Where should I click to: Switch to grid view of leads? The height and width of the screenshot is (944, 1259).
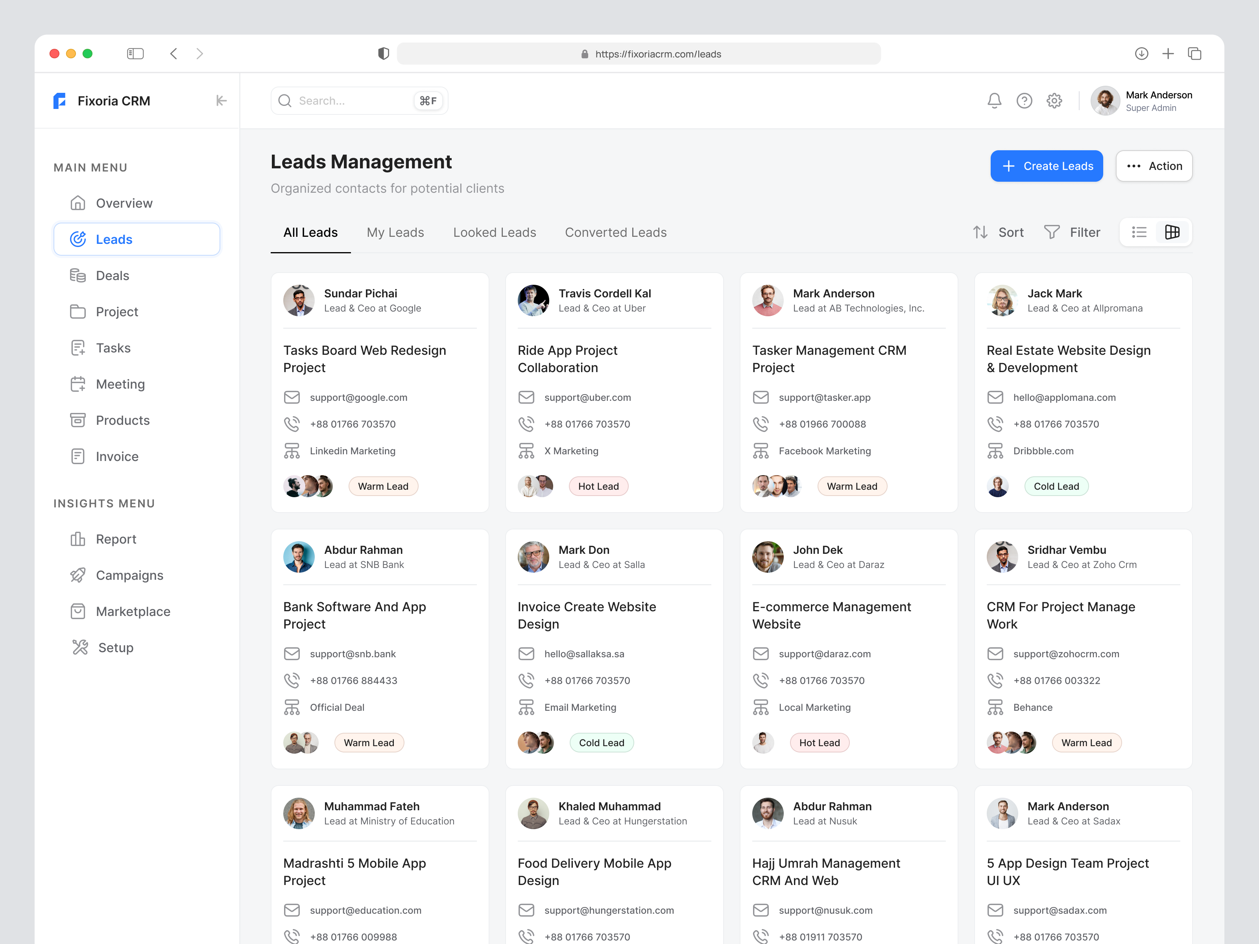pyautogui.click(x=1172, y=232)
